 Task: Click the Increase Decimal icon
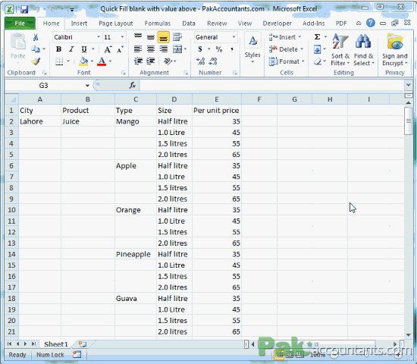[x=200, y=61]
